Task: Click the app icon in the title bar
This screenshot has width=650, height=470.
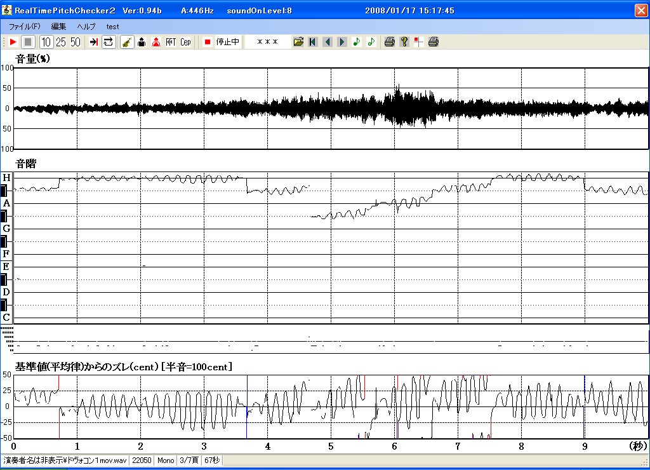Action: (6, 10)
